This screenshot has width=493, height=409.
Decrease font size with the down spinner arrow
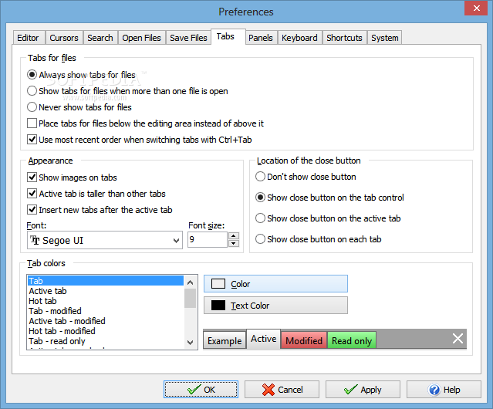point(233,243)
